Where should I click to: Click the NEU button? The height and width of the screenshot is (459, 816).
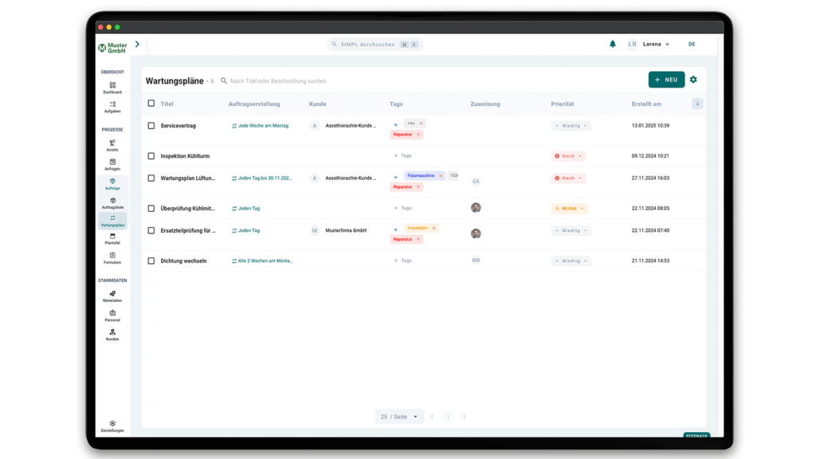[x=666, y=80]
